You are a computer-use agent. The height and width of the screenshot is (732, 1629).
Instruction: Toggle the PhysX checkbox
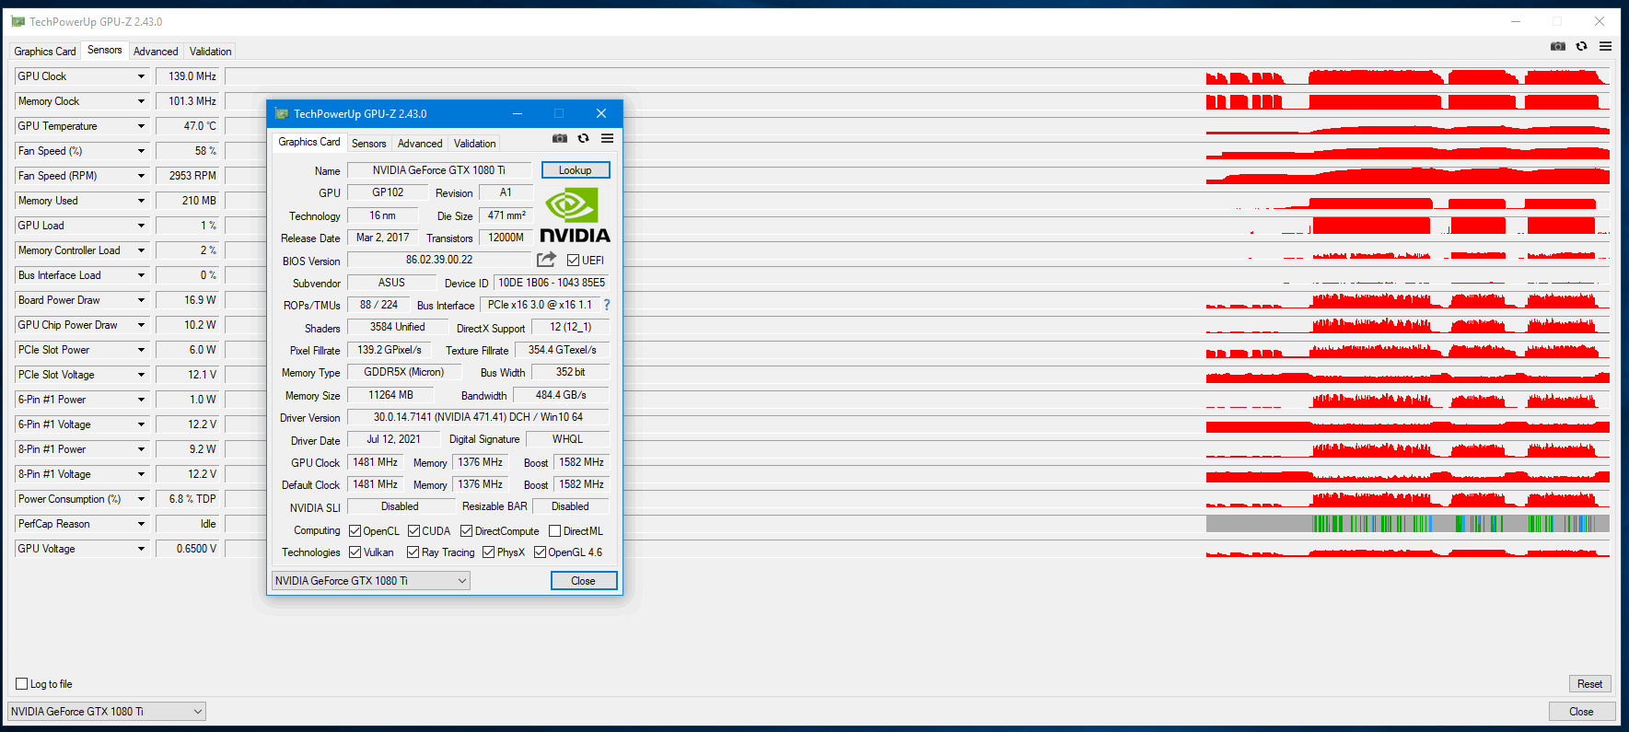pos(489,552)
